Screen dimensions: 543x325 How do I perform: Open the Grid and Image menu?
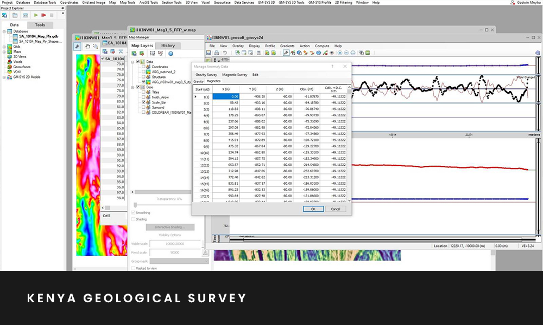[x=93, y=2]
